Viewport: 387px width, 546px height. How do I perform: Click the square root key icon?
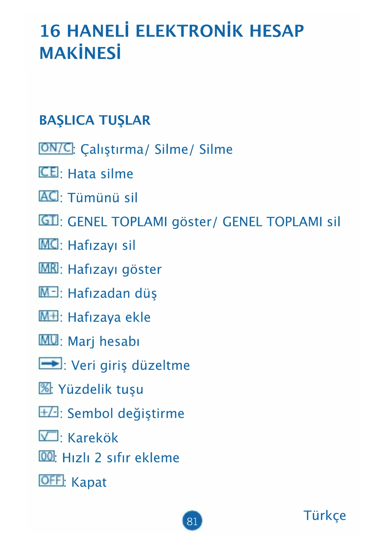coord(49,436)
